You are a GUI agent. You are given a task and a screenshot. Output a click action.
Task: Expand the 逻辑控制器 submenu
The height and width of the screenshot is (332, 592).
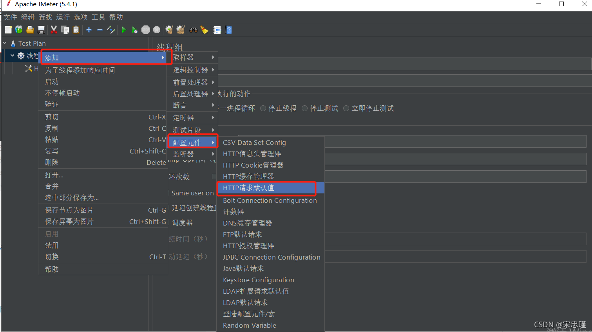[x=192, y=70]
